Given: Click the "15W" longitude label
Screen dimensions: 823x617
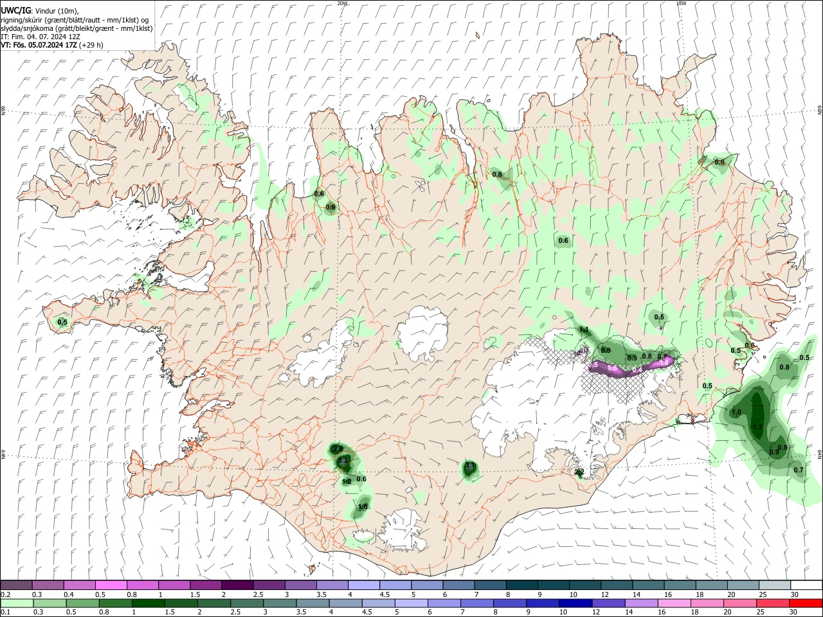Looking at the screenshot, I should 682,3.
